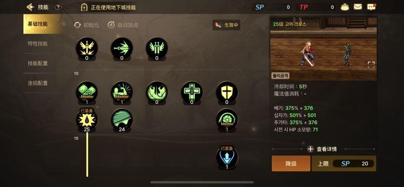Select the blue equipped arrow skill
404x187 pixels.
coord(227,157)
